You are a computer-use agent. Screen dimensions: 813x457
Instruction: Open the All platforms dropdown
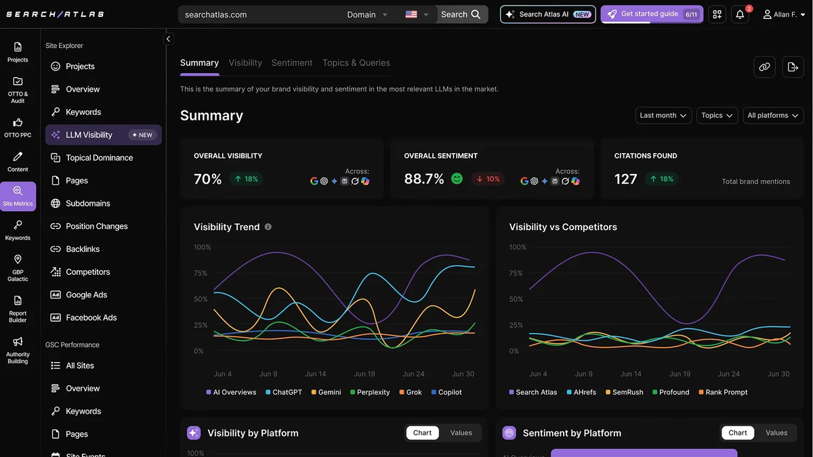click(773, 115)
